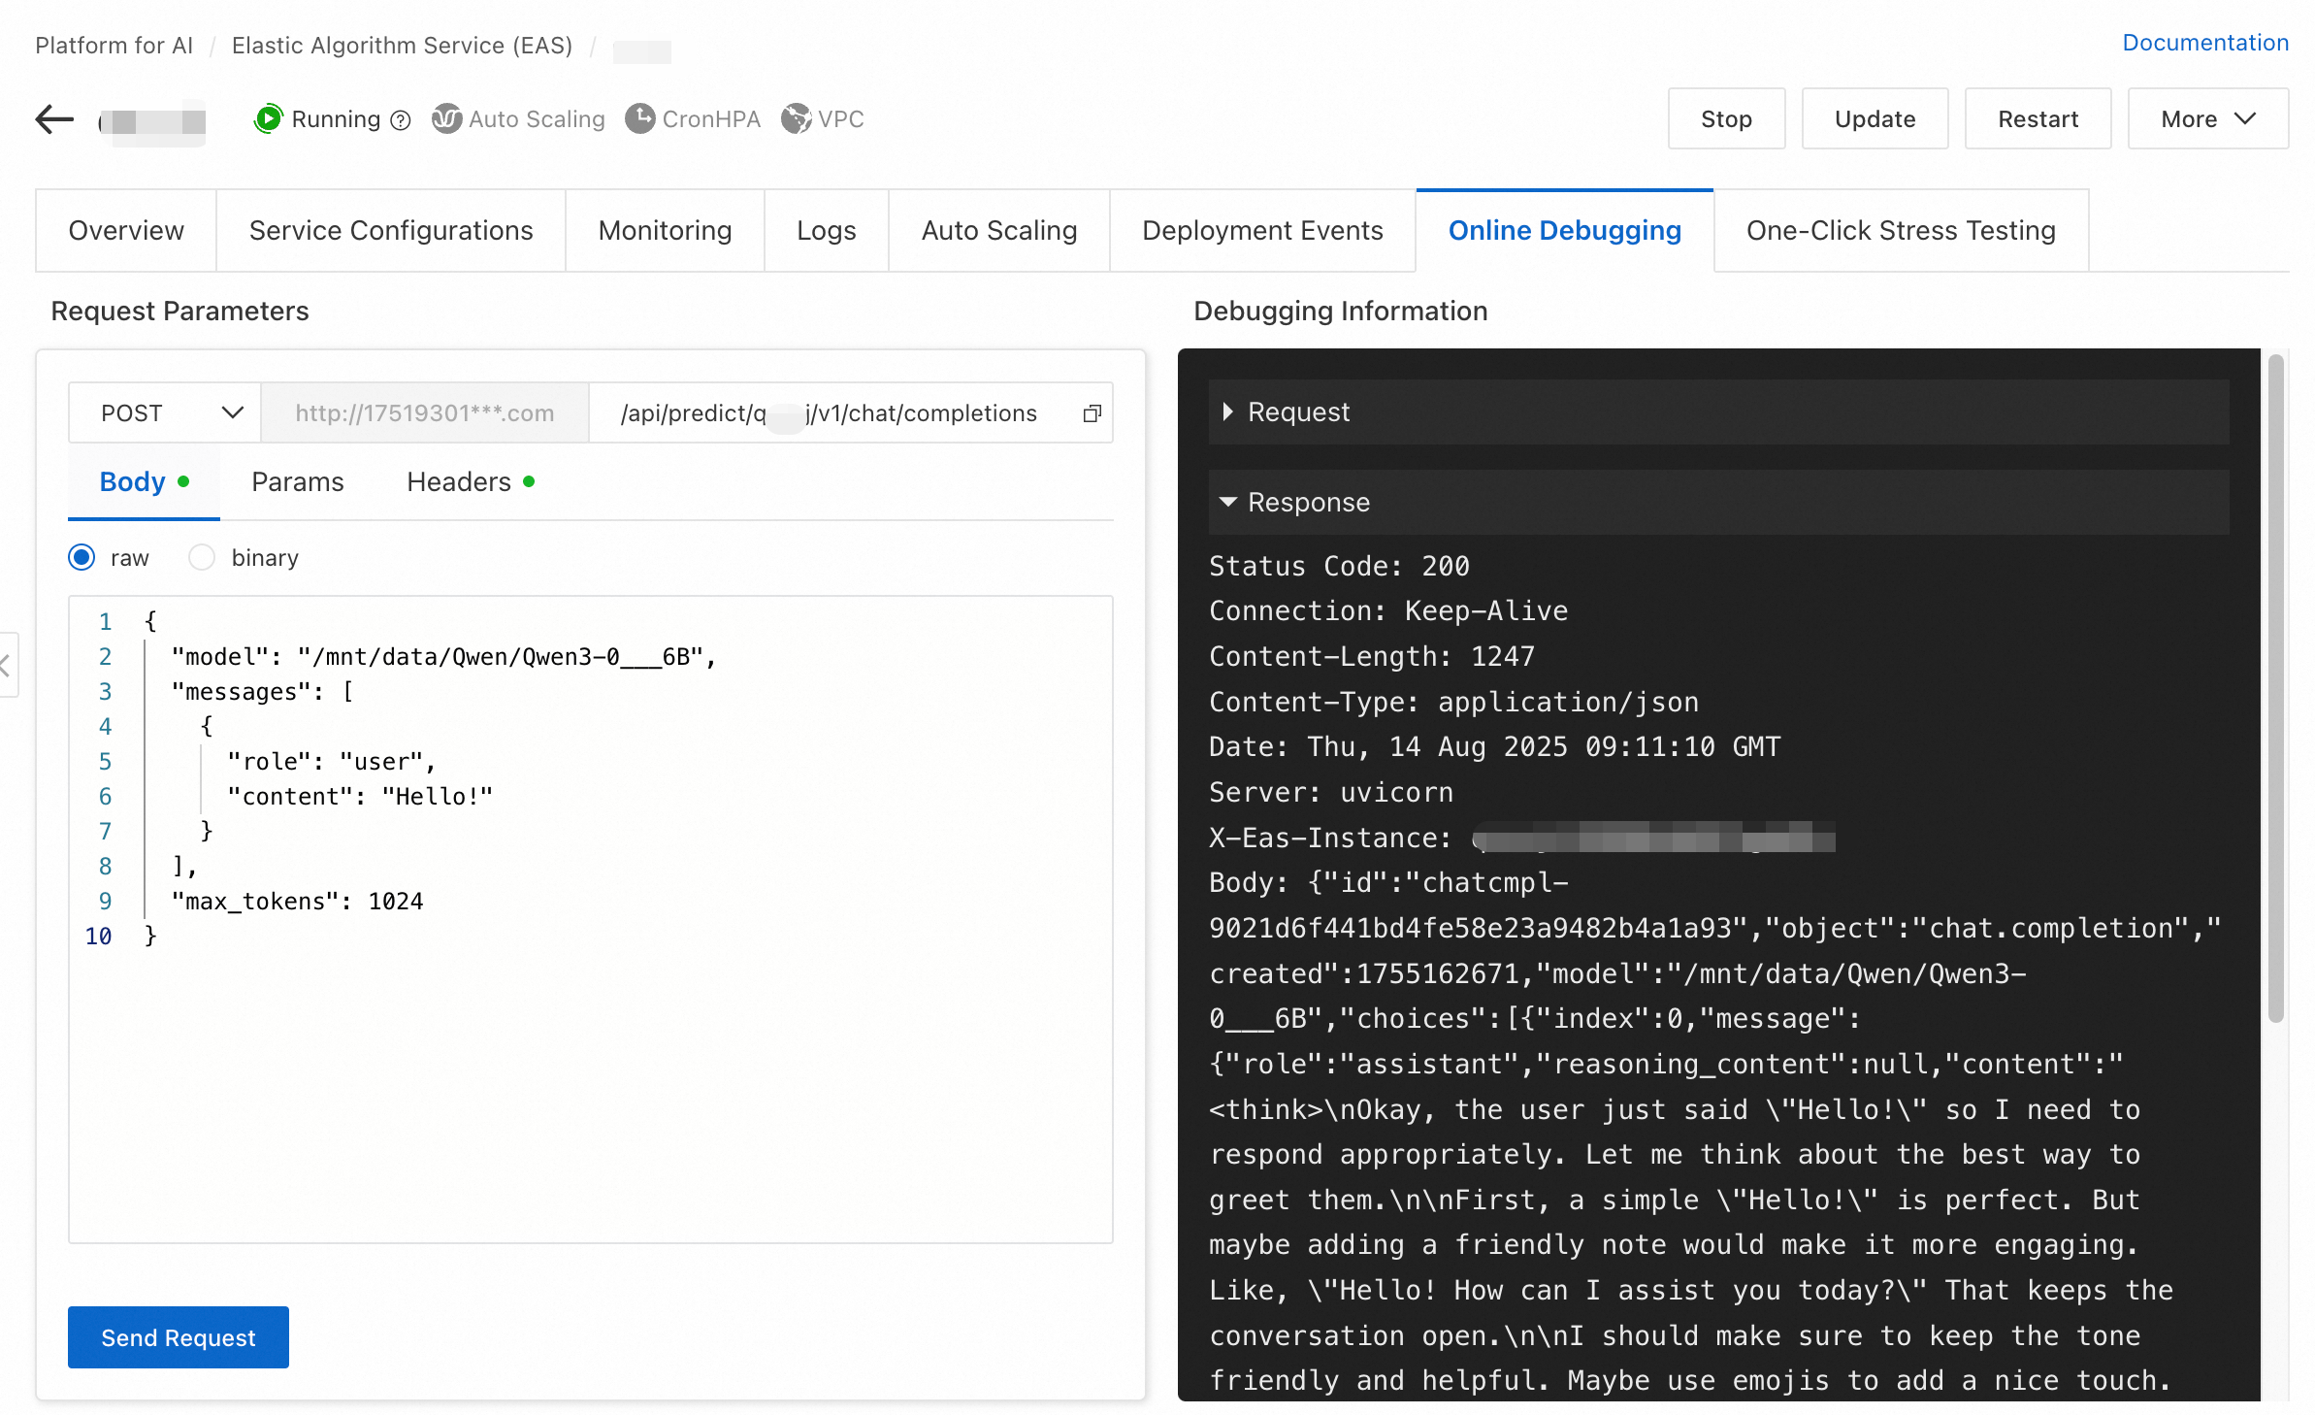Switch to the One-Click Stress Testing tab

point(1901,230)
